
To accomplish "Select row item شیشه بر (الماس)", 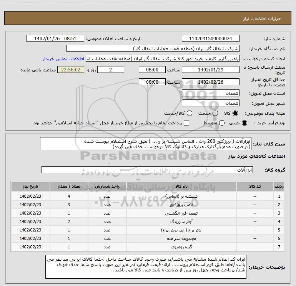I will (181, 196).
